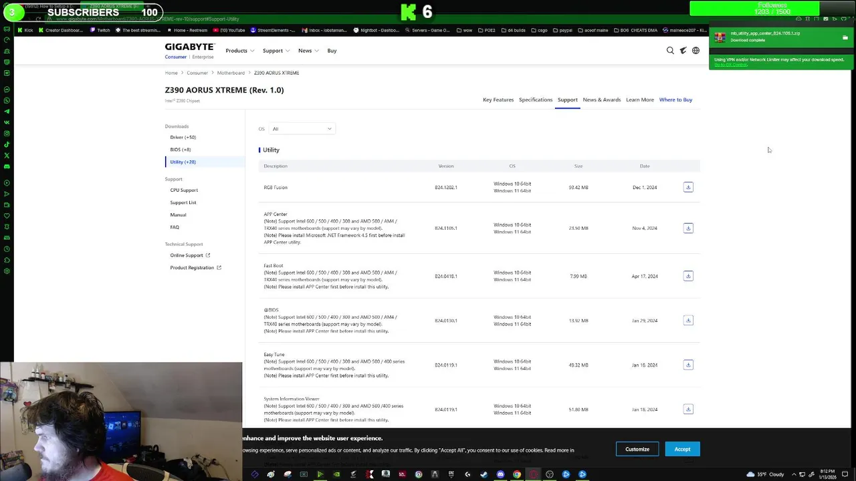
Task: Open the Learn More tab
Action: [x=640, y=100]
